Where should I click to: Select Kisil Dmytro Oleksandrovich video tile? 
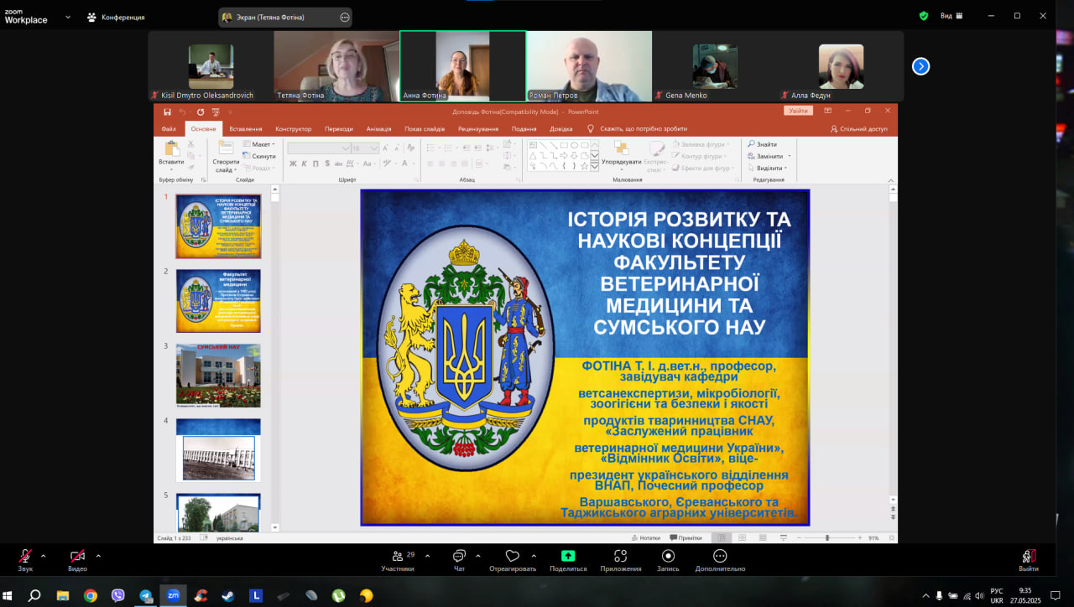(x=211, y=66)
